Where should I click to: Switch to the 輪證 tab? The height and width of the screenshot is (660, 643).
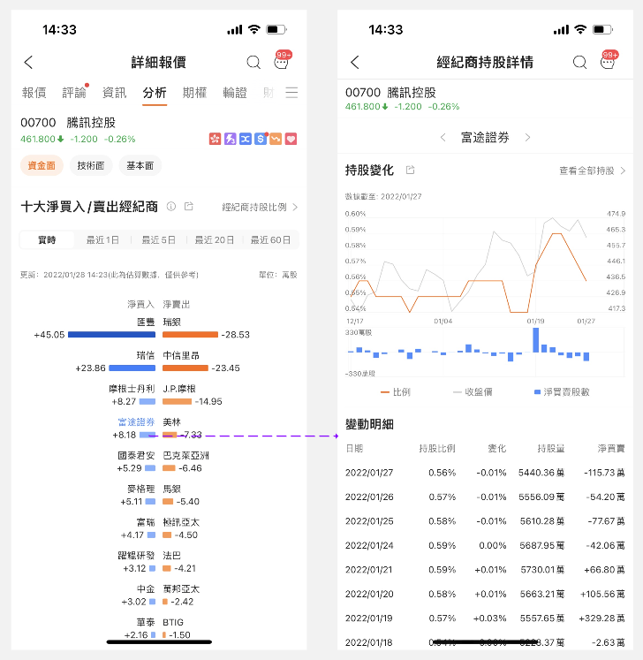(x=235, y=93)
